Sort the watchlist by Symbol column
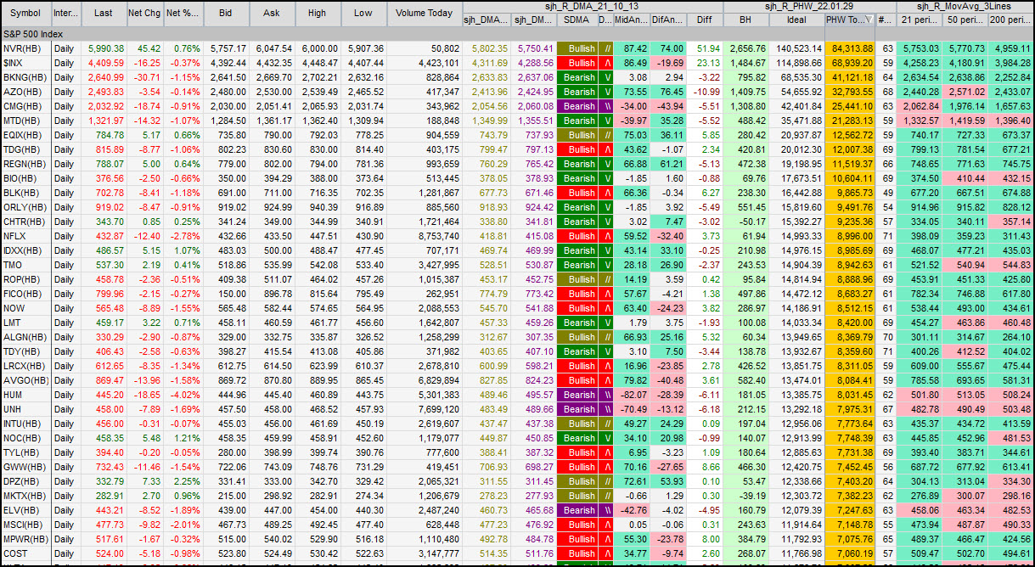This screenshot has width=1035, height=567. (x=25, y=13)
